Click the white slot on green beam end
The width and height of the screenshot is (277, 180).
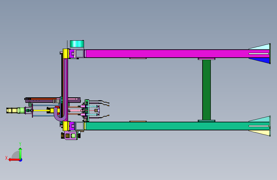click(x=259, y=126)
